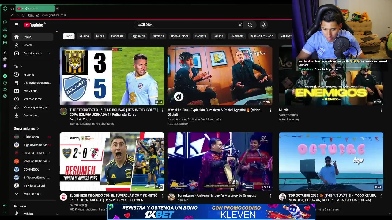Select the Reggaeton filter chip
Screen dimensions: 392x220
tap(138, 36)
